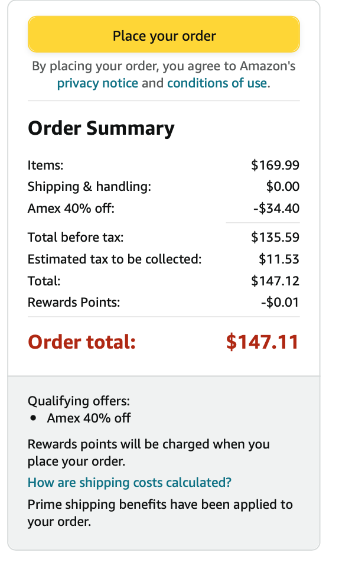Click the Amex 40% off discount -$34.40
This screenshot has height=572, width=339.
point(276,209)
